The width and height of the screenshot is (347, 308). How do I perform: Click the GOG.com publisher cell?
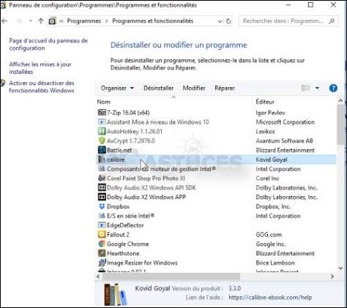point(269,235)
